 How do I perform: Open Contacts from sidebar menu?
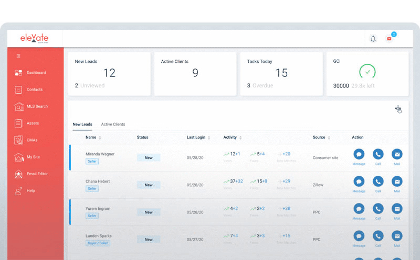click(x=35, y=89)
